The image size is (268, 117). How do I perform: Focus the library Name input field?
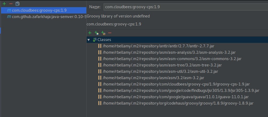186,7
